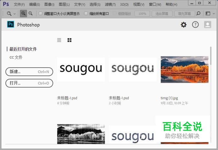
Task: Open the help question mark icon
Action: click(x=195, y=25)
